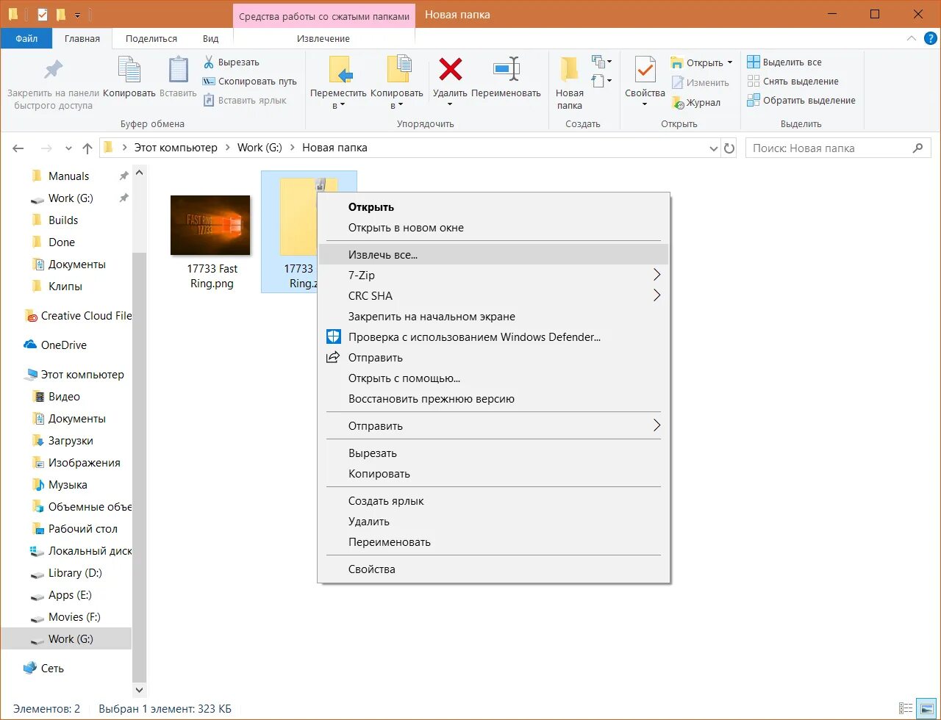The image size is (941, 720).
Task: Open Creative Cloud Files in sidebar
Action: tap(79, 316)
